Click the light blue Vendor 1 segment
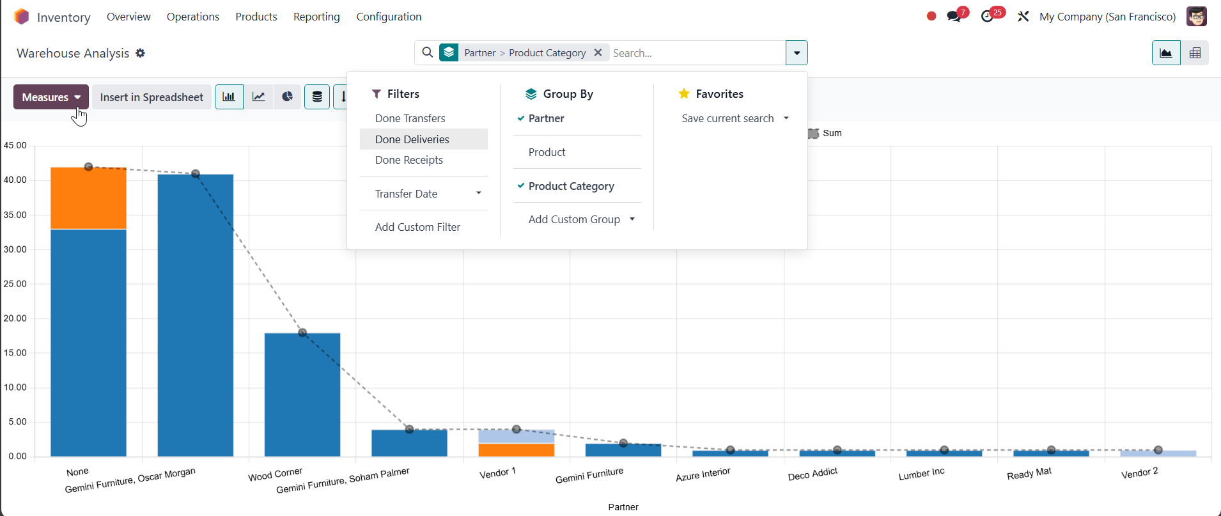Image resolution: width=1221 pixels, height=516 pixels. click(x=517, y=436)
